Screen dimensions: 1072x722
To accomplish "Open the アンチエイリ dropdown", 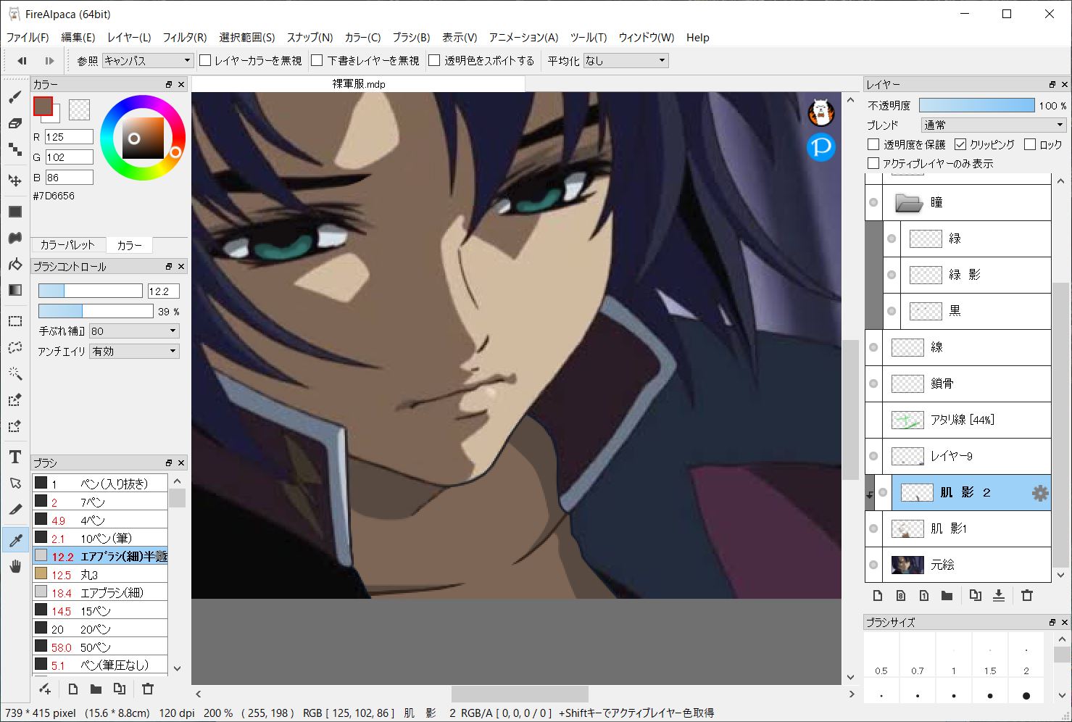I will (x=134, y=351).
